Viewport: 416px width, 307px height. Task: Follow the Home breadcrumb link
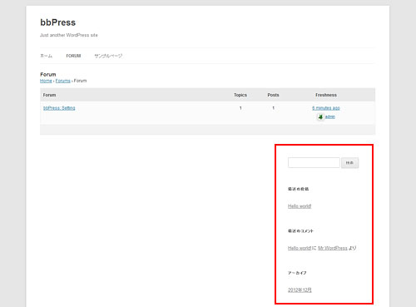tap(46, 81)
